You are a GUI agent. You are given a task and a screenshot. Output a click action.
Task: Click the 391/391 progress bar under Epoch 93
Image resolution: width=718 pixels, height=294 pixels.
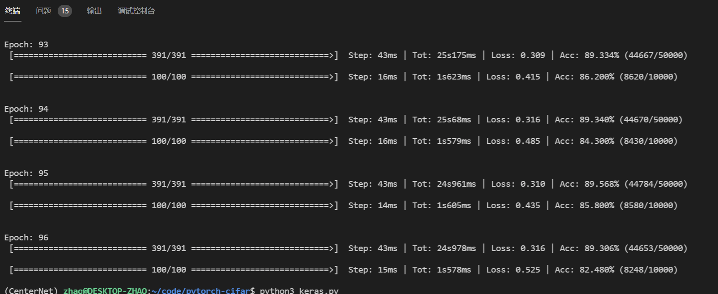pos(174,55)
